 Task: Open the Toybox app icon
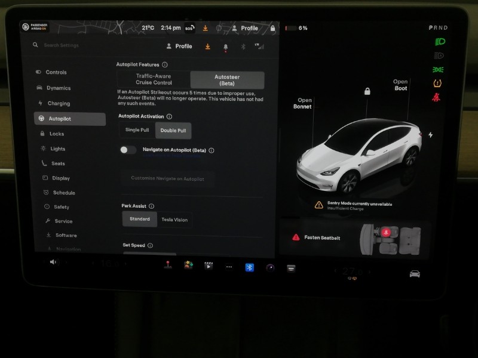click(x=188, y=265)
